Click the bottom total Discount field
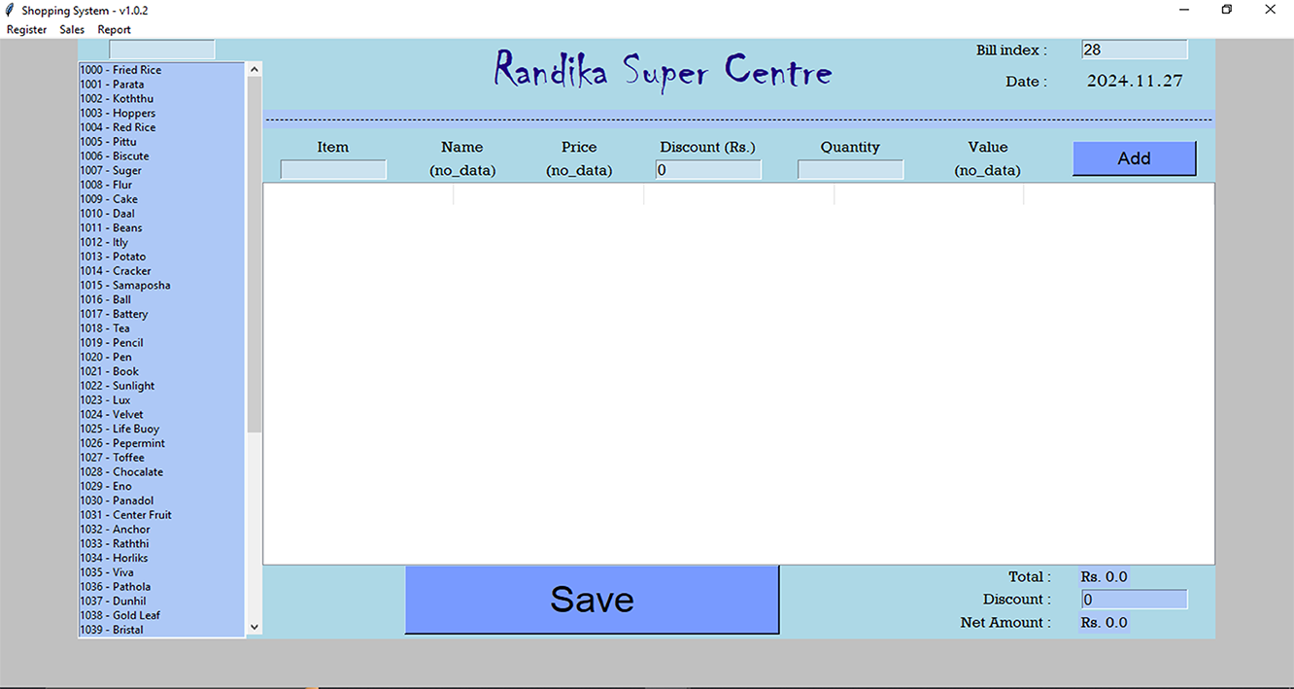Screen dimensions: 1294x689 click(x=1134, y=600)
